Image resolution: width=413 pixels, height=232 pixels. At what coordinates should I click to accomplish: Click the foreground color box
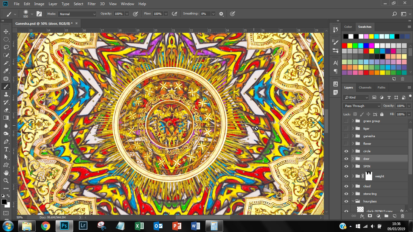point(4,202)
